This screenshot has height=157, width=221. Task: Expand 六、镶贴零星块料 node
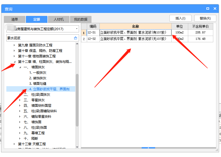20,117
